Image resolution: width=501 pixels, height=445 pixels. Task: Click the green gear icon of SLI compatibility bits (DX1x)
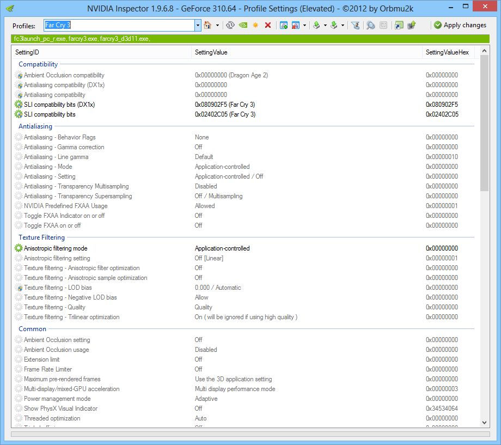coord(19,105)
